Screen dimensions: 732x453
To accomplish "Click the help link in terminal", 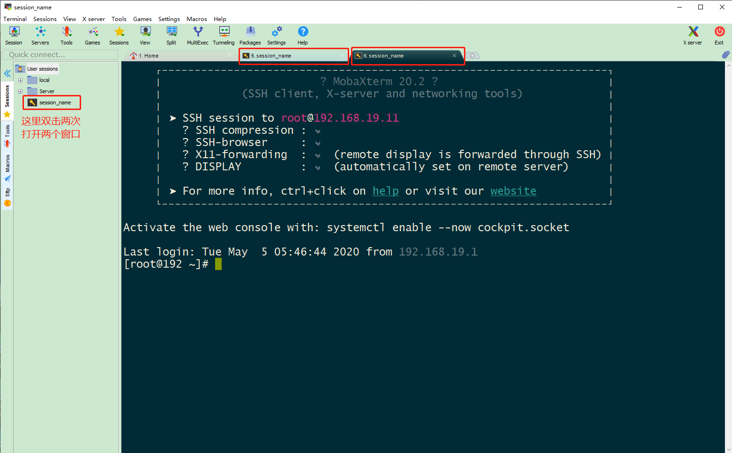I will click(385, 191).
